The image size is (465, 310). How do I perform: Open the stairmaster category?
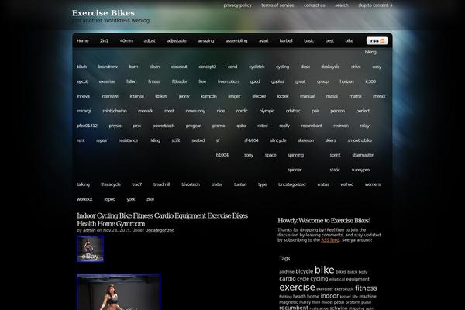tap(363, 155)
